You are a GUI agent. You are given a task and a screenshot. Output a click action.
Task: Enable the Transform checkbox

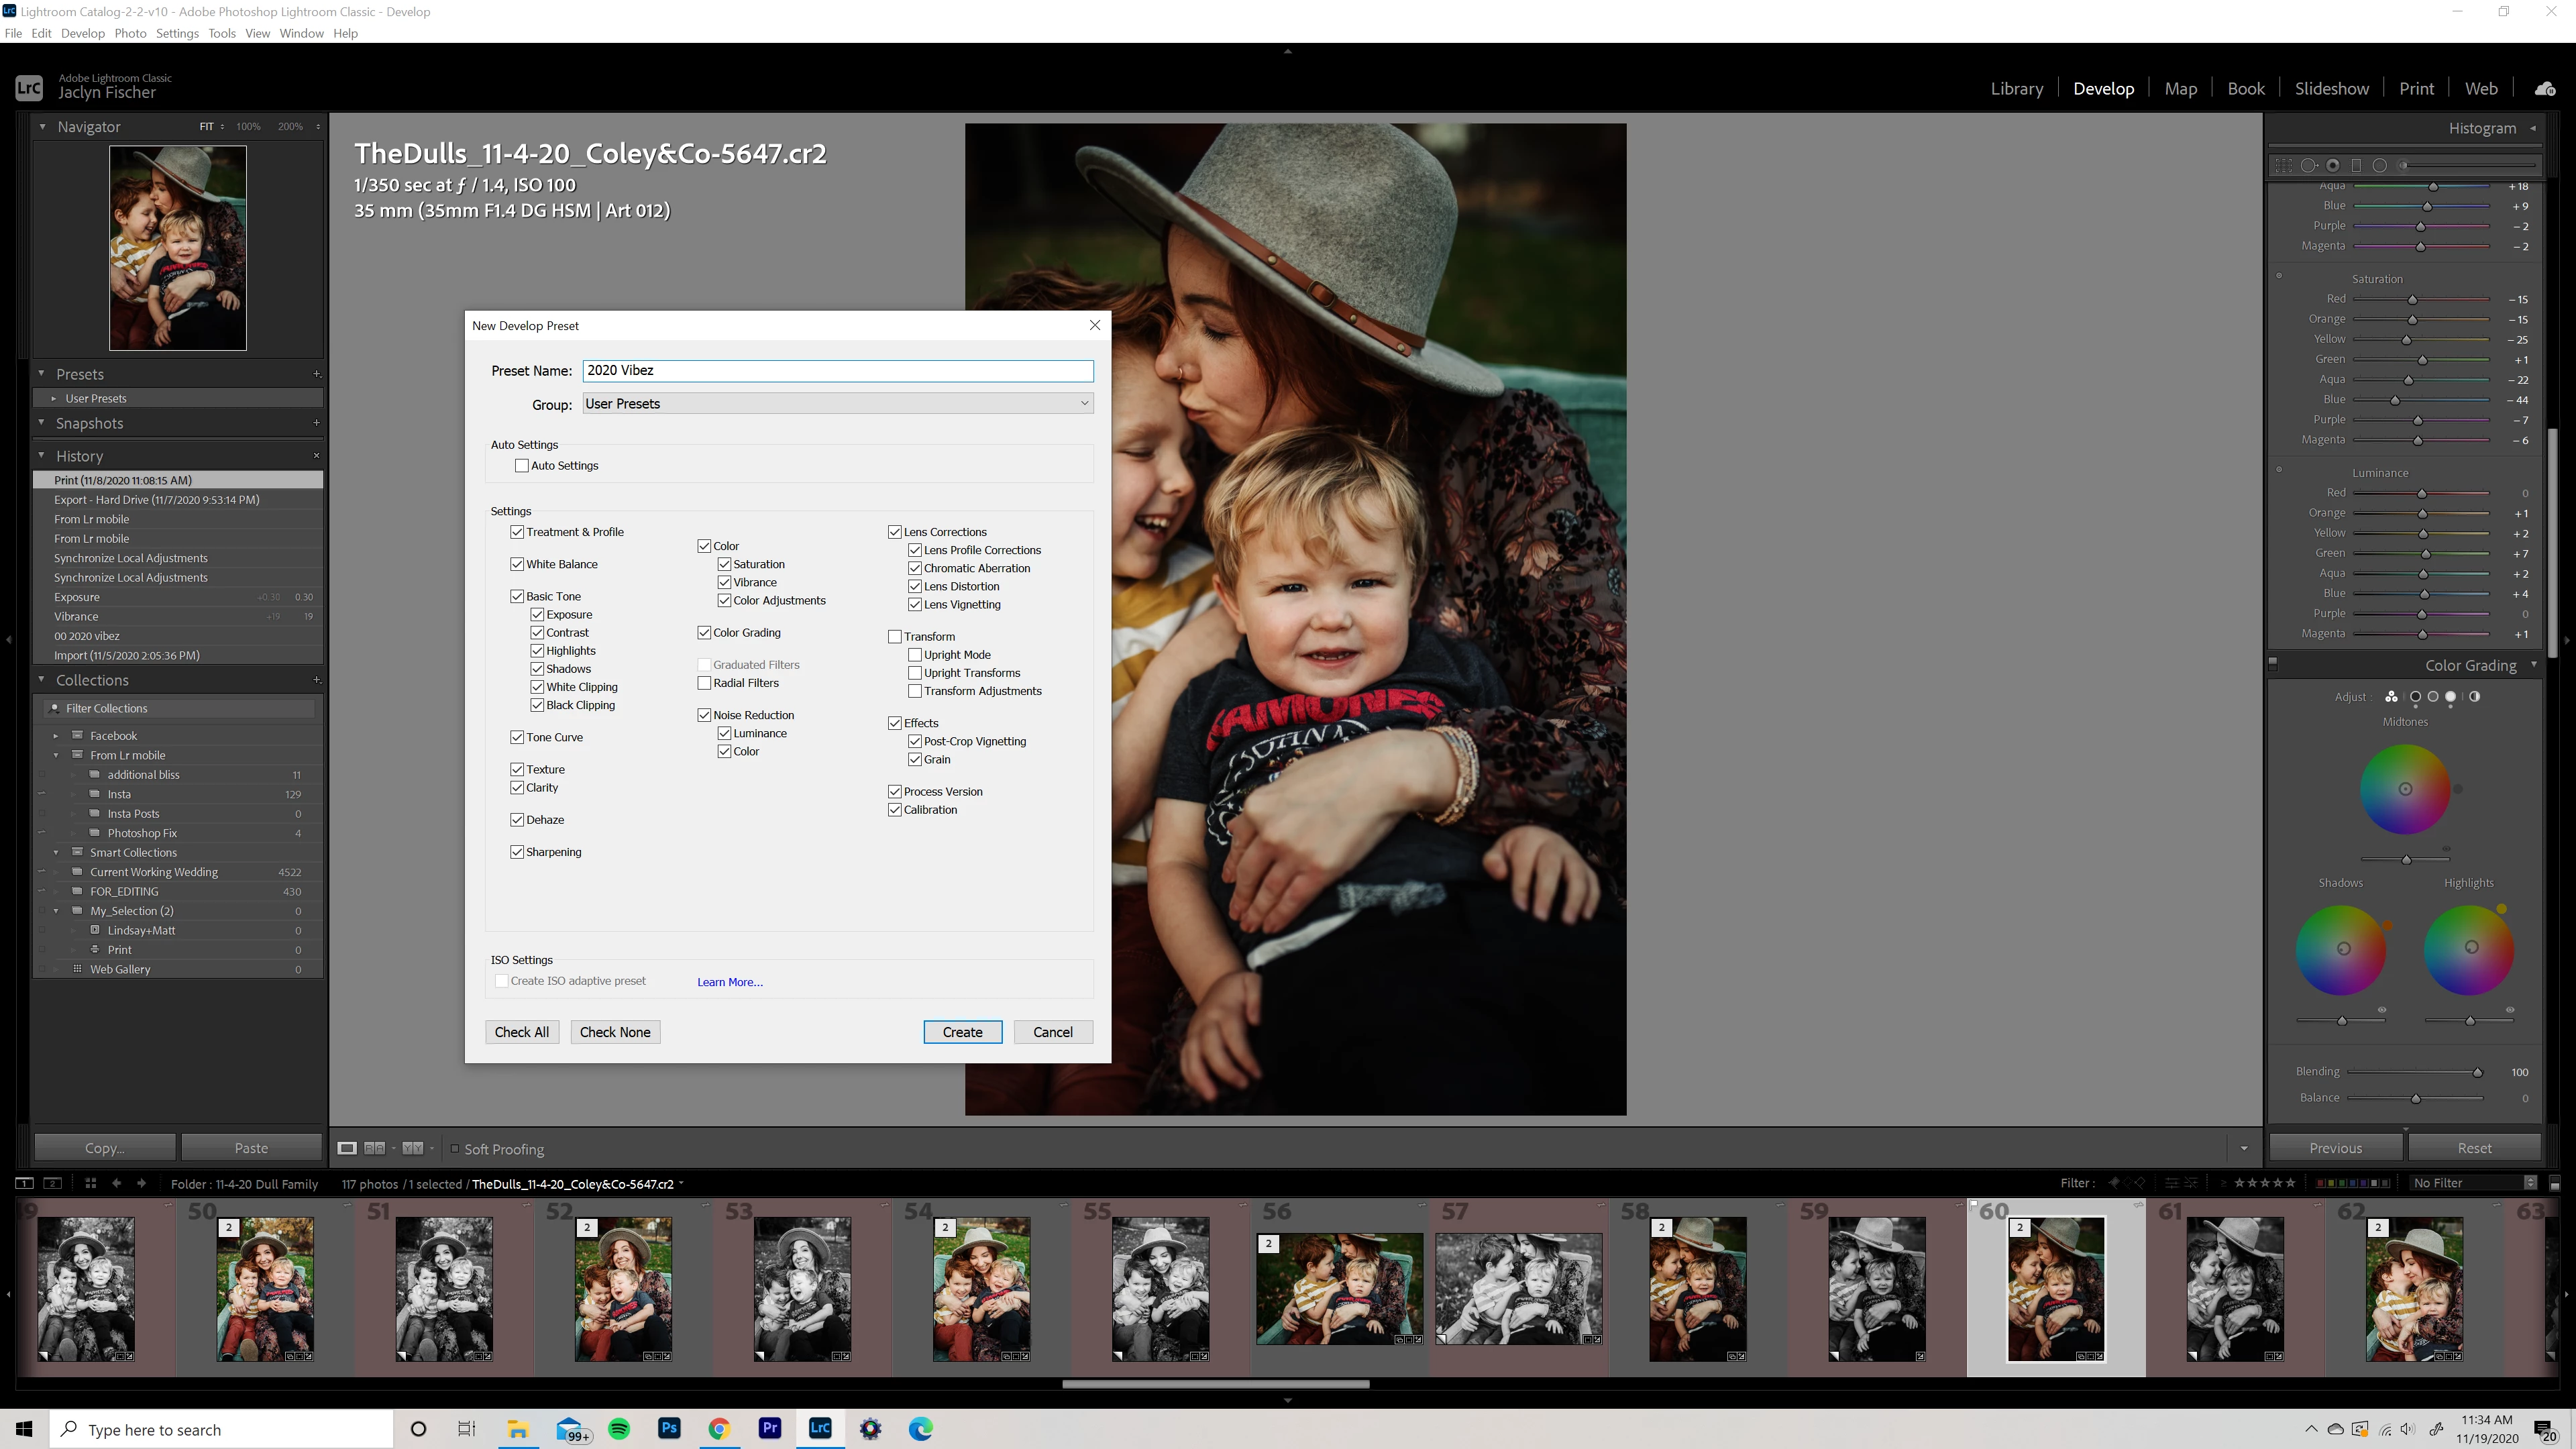895,637
